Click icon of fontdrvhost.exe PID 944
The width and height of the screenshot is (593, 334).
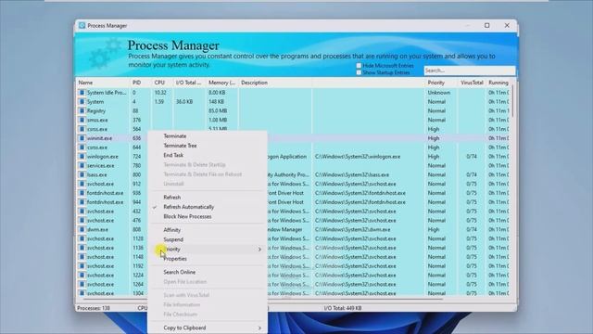(82, 202)
